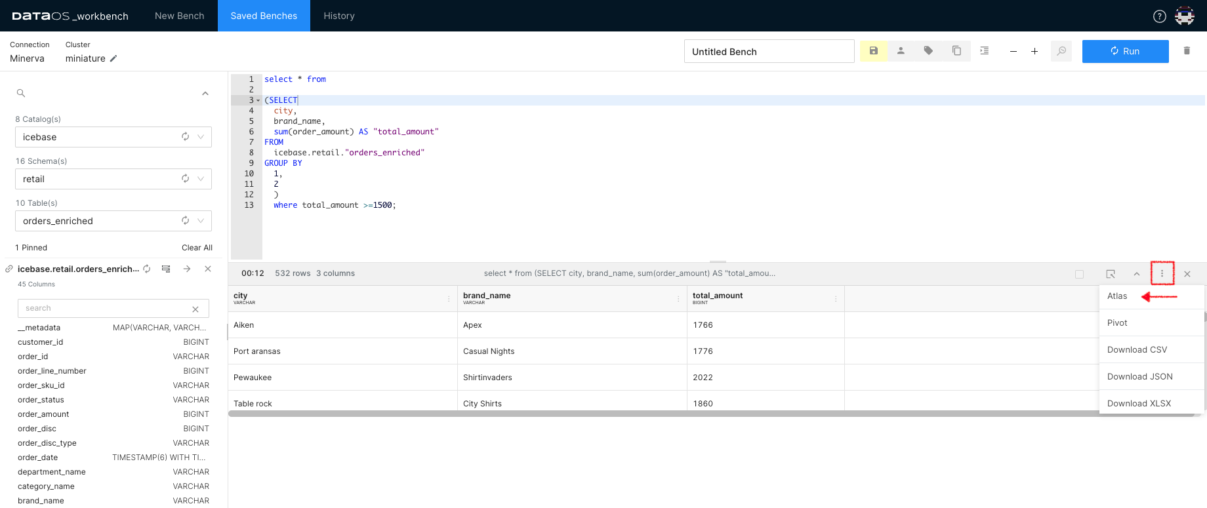Click the query analyze magnifier icon
This screenshot has height=508, width=1207.
1061,51
